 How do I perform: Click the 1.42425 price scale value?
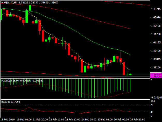pyautogui.click(x=156, y=26)
